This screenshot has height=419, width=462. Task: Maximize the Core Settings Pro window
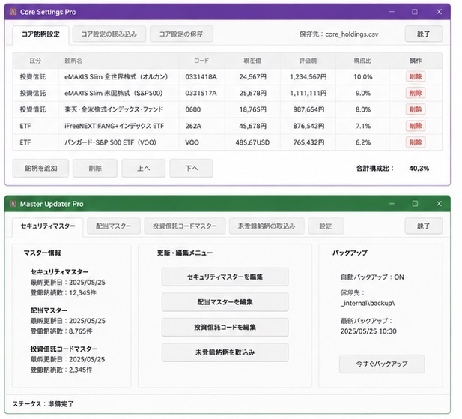[x=415, y=12]
